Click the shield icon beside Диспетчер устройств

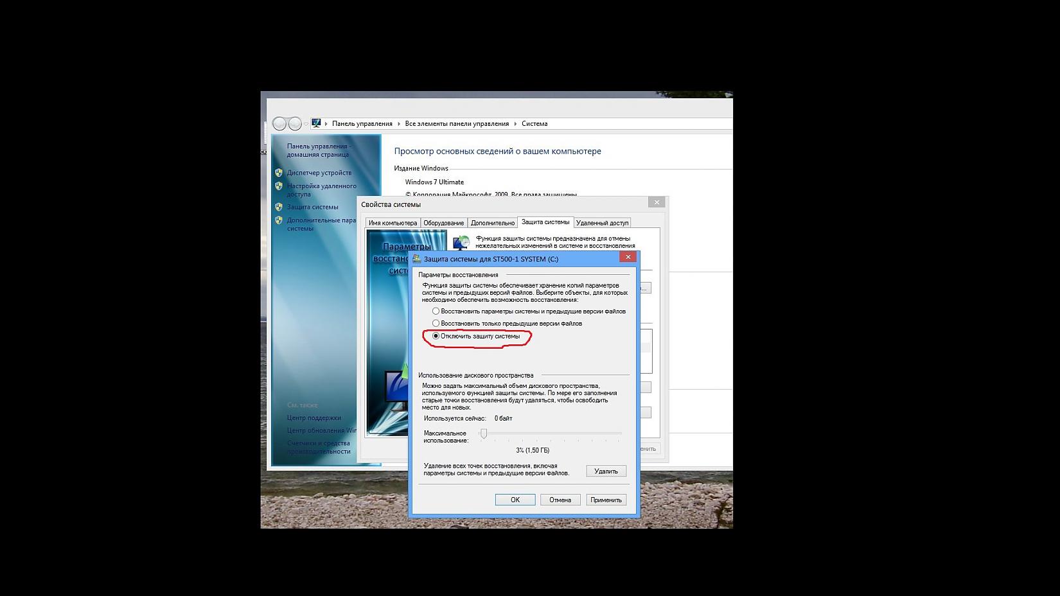pos(279,173)
